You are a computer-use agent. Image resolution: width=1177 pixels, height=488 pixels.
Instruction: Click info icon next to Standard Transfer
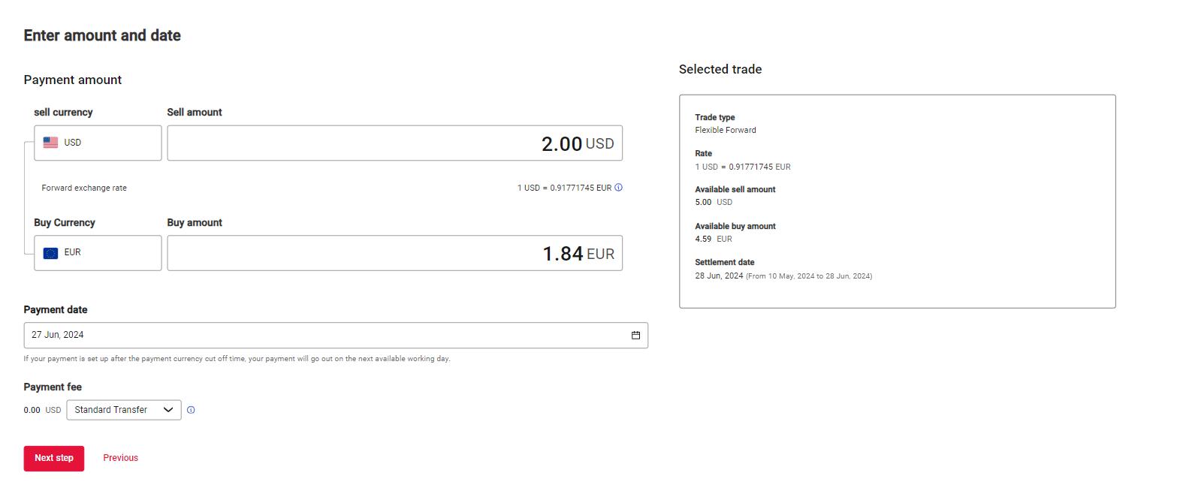[x=191, y=410]
